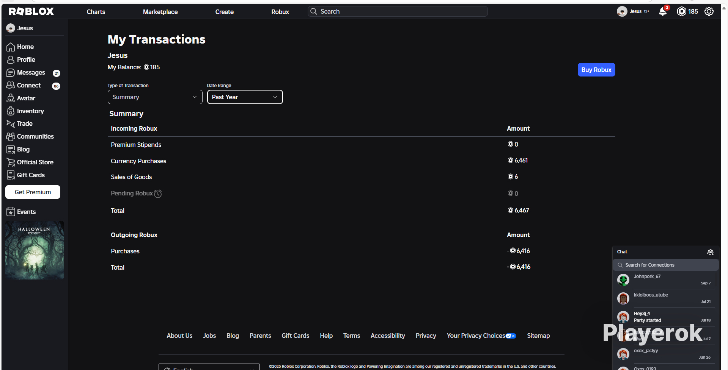This screenshot has width=728, height=370.
Task: Click the Roblox logo in header
Action: pos(31,11)
